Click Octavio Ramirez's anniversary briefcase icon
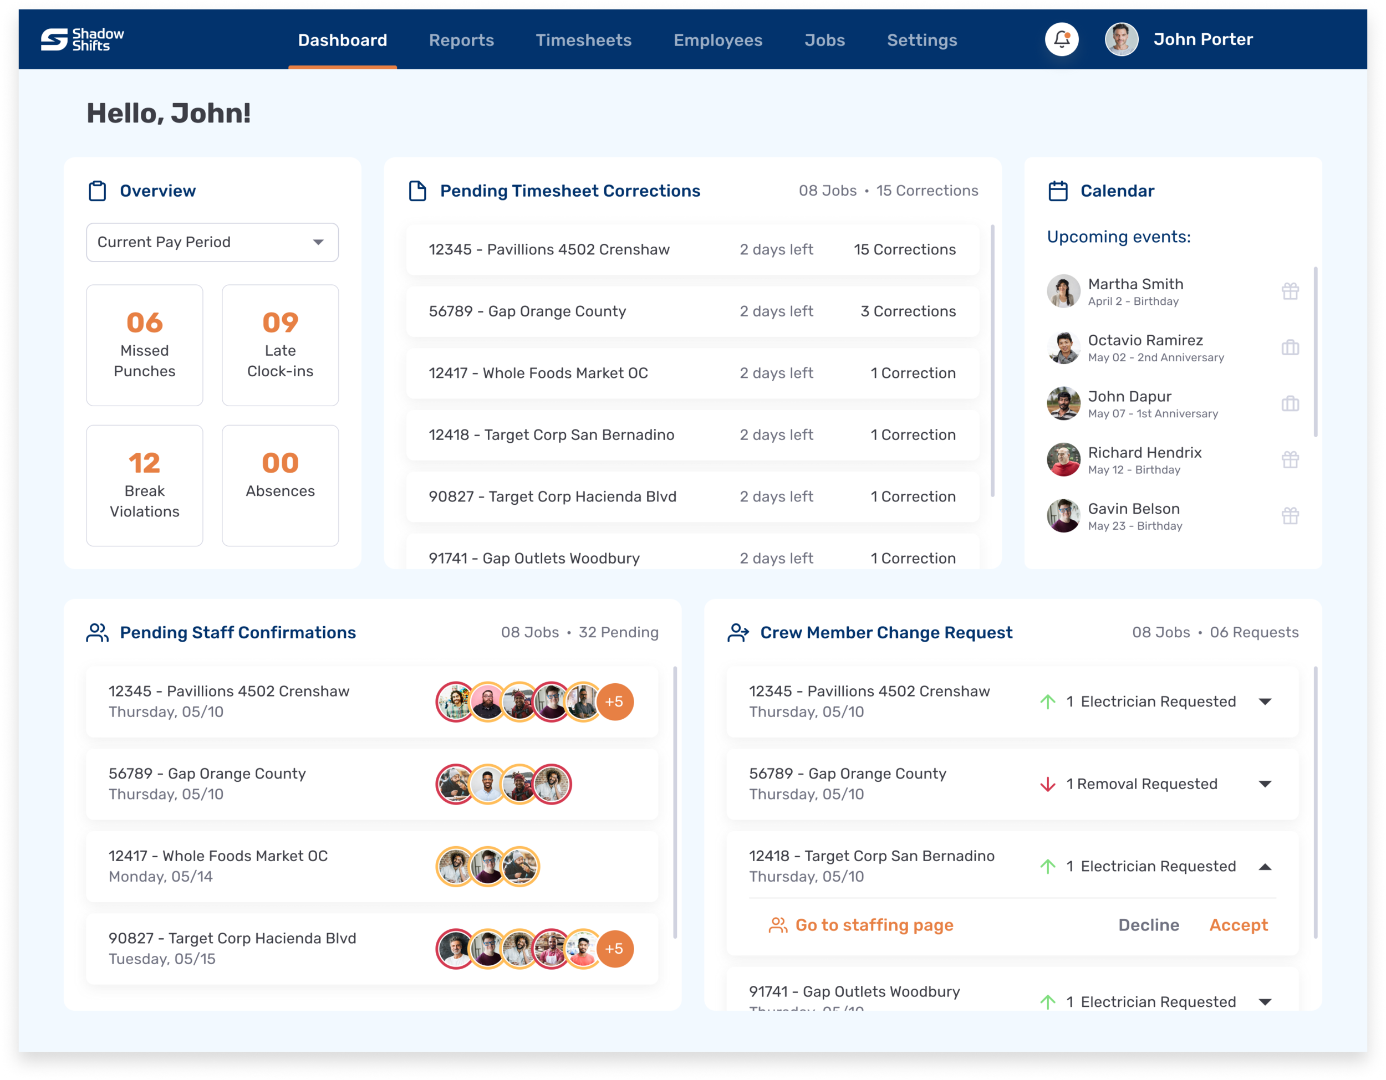1386x1080 pixels. click(1290, 347)
